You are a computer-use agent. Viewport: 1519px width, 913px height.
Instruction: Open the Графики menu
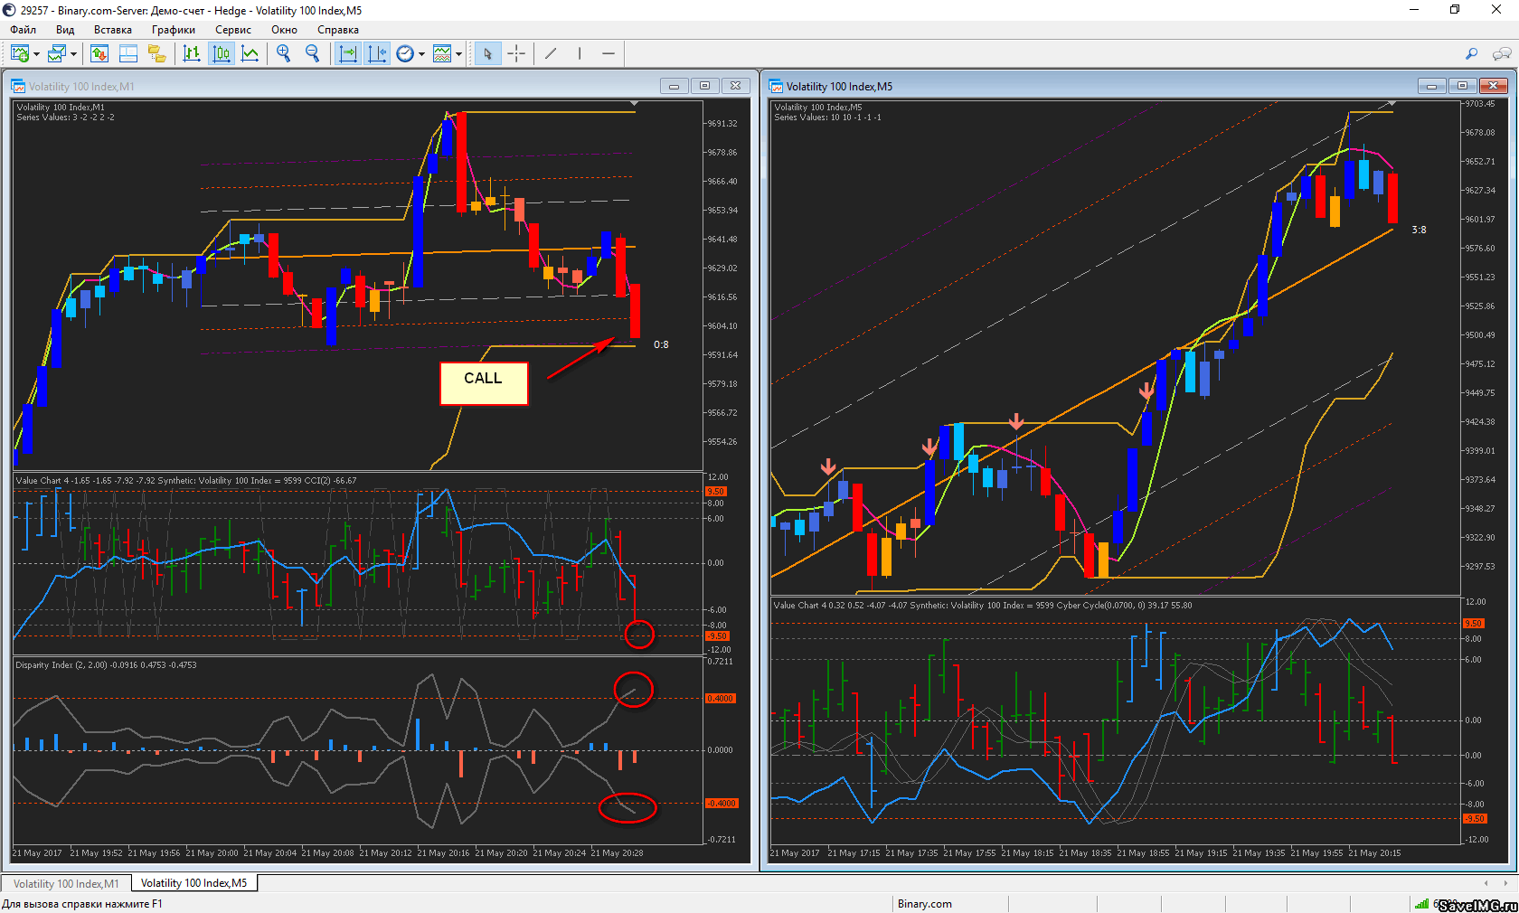coord(173,30)
